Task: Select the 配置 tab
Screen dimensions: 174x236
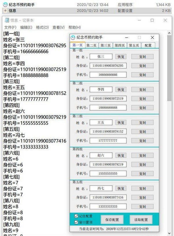Action: 148,45
